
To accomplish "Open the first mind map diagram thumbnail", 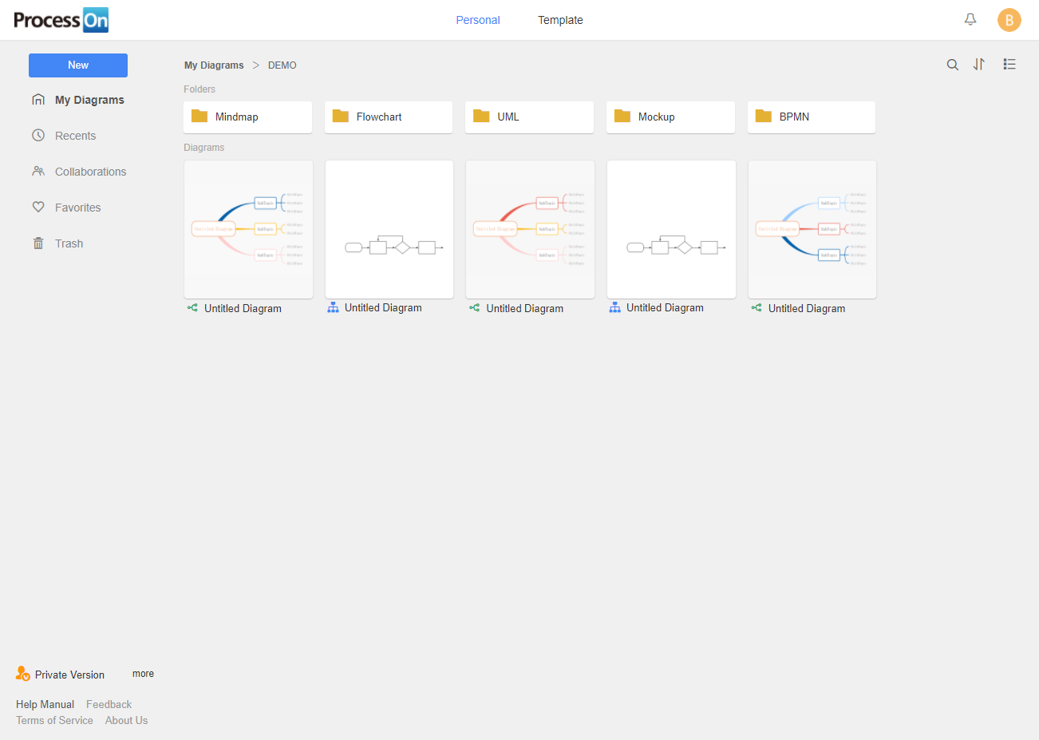I will [248, 229].
